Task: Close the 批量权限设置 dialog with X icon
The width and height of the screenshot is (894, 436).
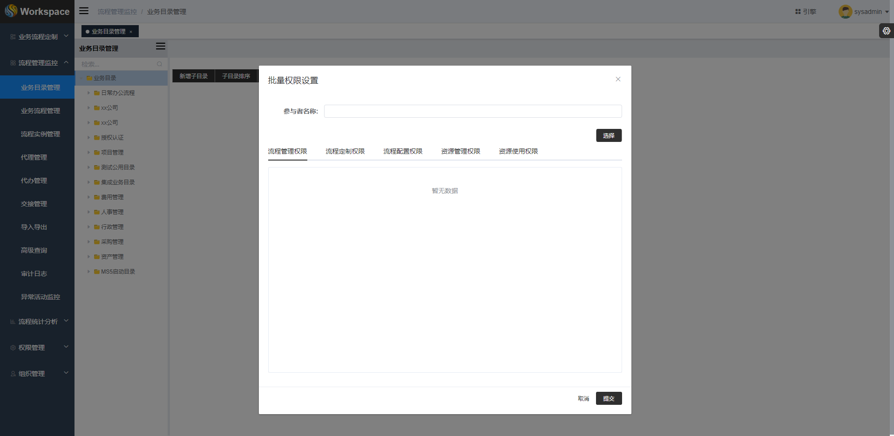Action: (618, 79)
